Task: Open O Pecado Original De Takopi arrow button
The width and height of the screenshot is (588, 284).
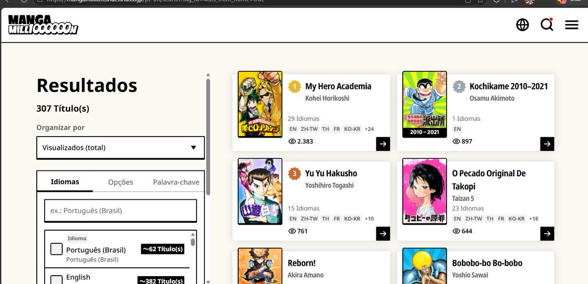Action: 547,234
